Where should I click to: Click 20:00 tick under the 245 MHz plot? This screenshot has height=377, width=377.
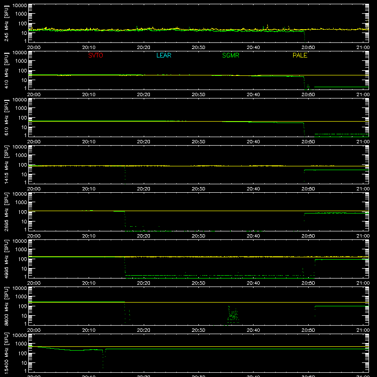pyautogui.click(x=34, y=48)
